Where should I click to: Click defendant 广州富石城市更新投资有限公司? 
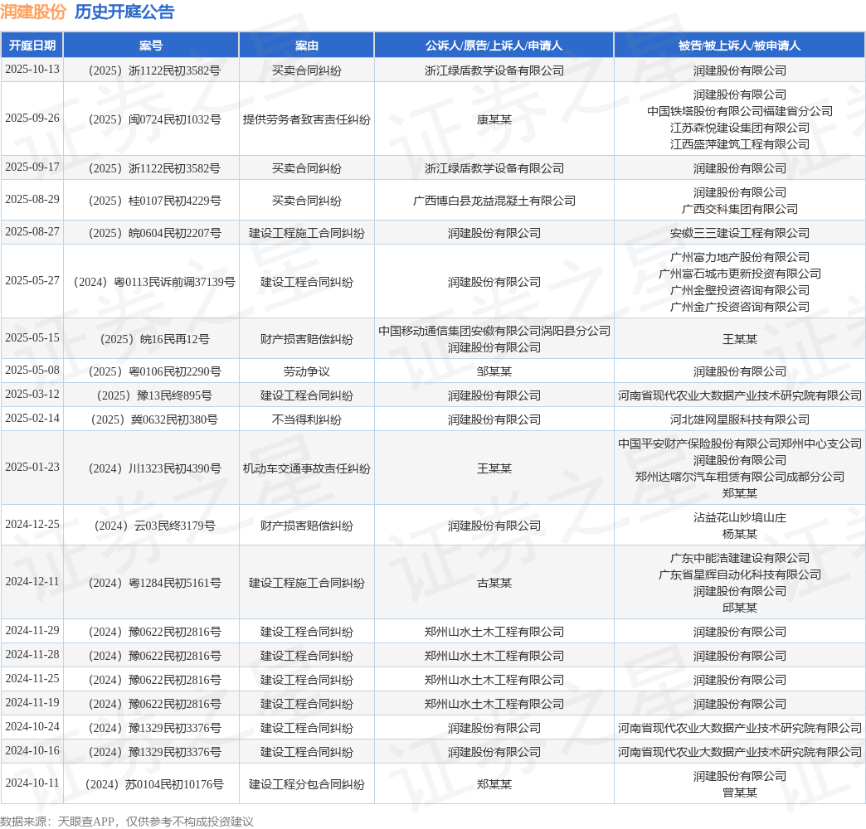[x=740, y=274]
